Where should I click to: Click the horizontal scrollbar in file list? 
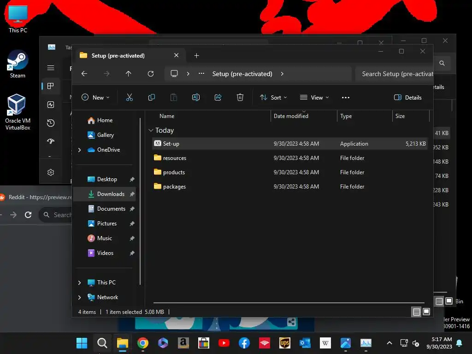click(x=289, y=303)
